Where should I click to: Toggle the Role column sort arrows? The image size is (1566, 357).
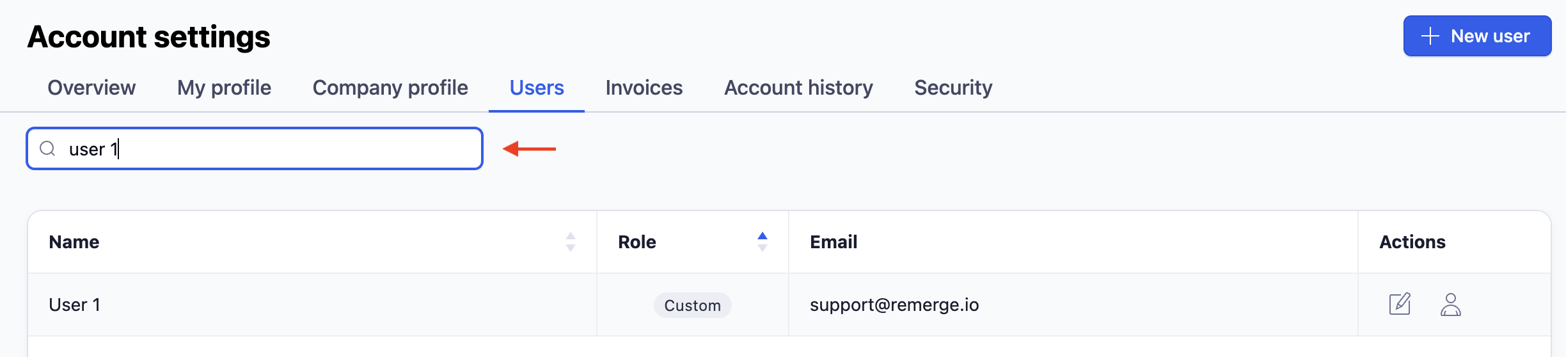[x=763, y=242]
